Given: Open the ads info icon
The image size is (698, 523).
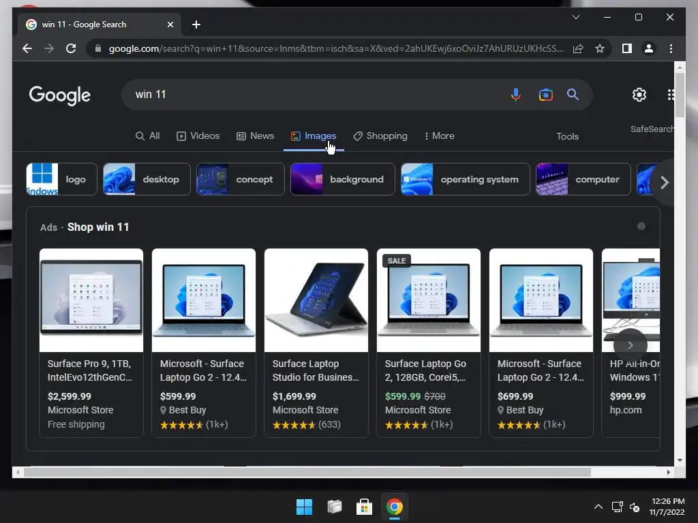Looking at the screenshot, I should point(641,226).
